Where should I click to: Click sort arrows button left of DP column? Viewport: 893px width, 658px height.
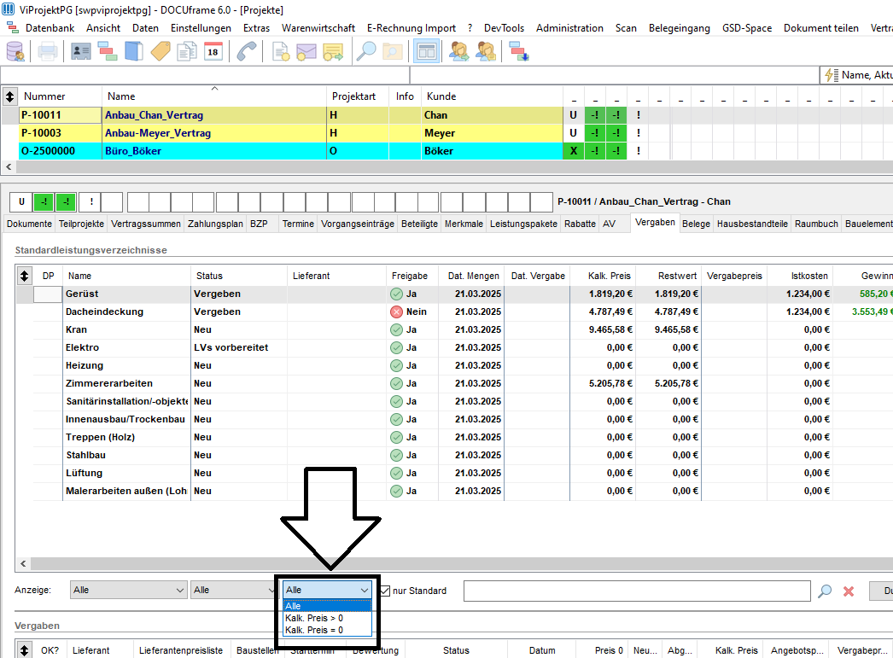coord(24,276)
